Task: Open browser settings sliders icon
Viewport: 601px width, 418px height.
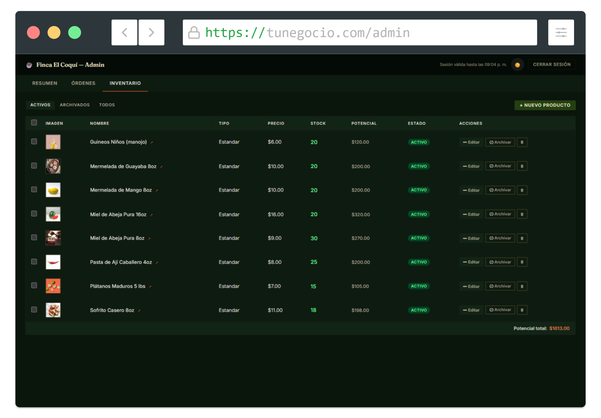Action: (561, 32)
